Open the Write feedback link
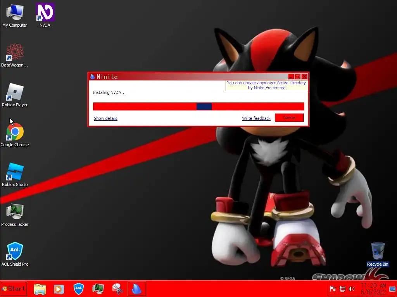The image size is (397, 297). click(x=256, y=118)
